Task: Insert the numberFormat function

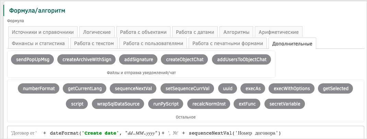Action: tap(39, 88)
